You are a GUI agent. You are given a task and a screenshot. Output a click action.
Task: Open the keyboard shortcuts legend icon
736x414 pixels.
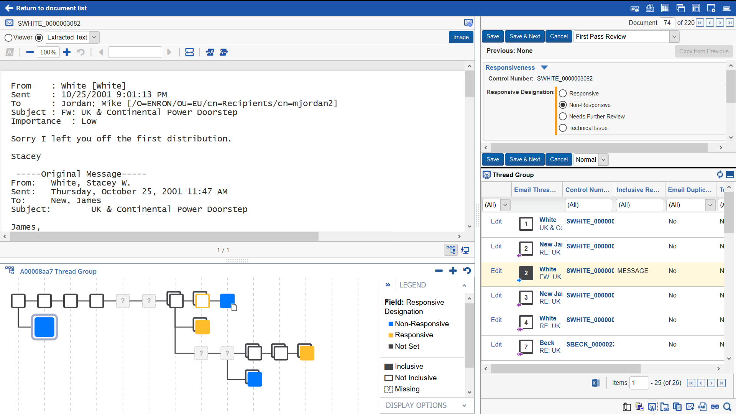(x=634, y=8)
